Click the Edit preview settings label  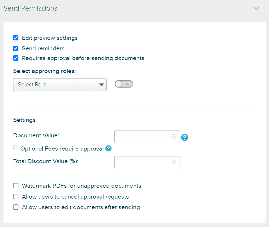click(x=50, y=38)
